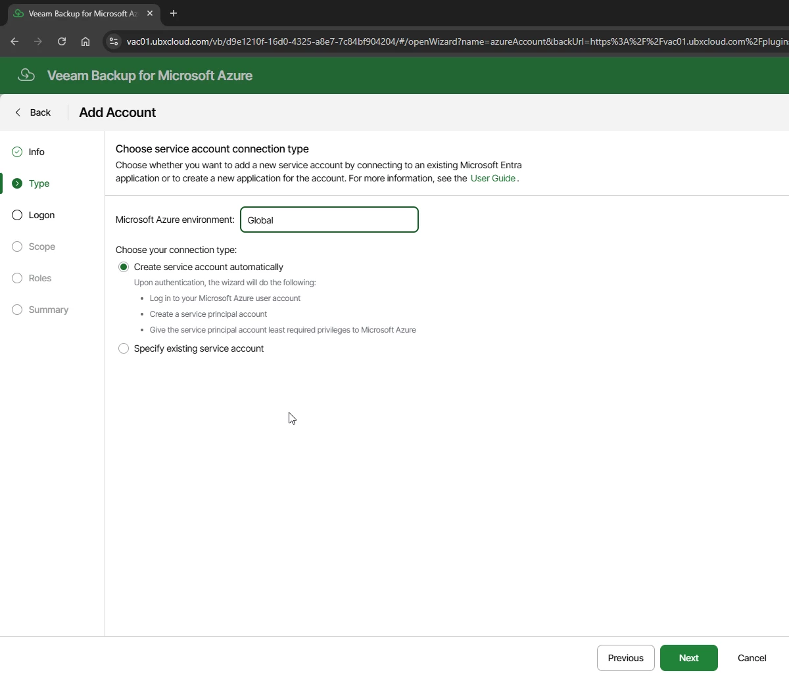This screenshot has height=677, width=789.
Task: Go to the Info wizard step
Action: (36, 152)
